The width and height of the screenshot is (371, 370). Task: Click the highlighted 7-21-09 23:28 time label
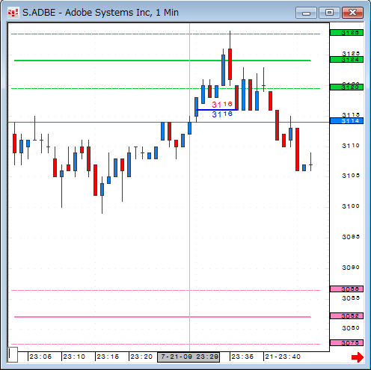pos(188,357)
